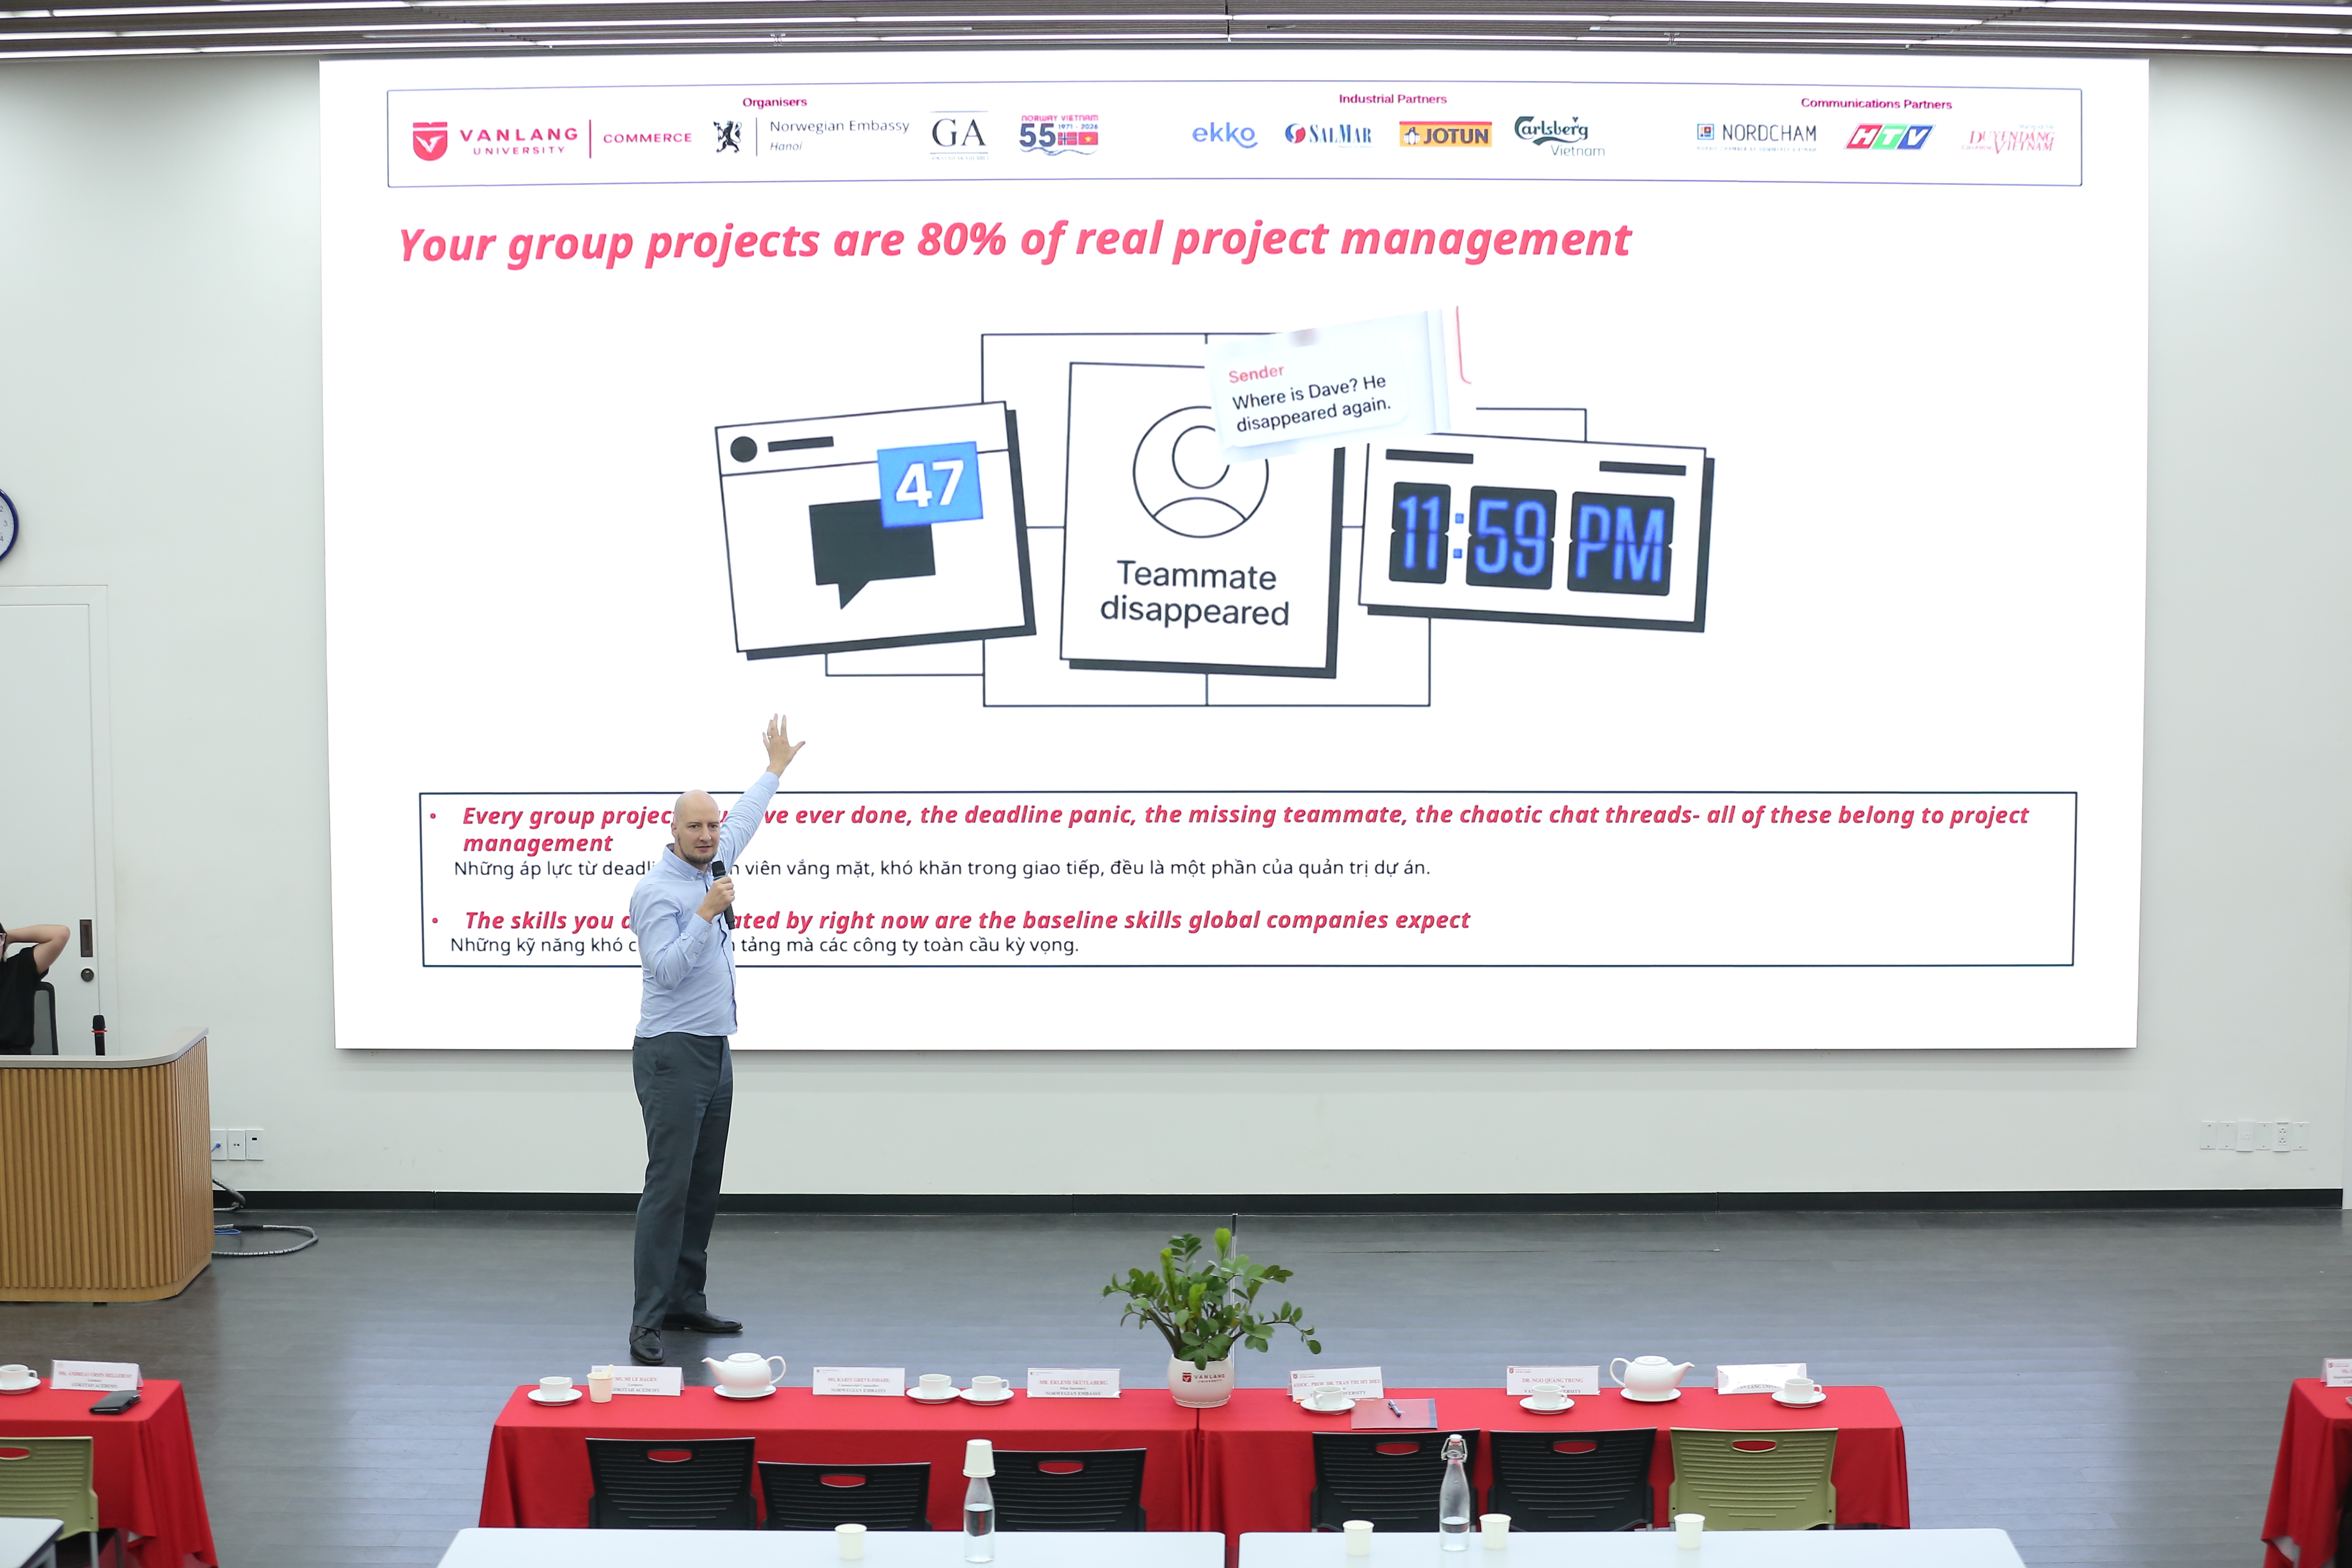Click the blue 47 notification badge
Image resolution: width=2352 pixels, height=1568 pixels.
click(x=930, y=484)
